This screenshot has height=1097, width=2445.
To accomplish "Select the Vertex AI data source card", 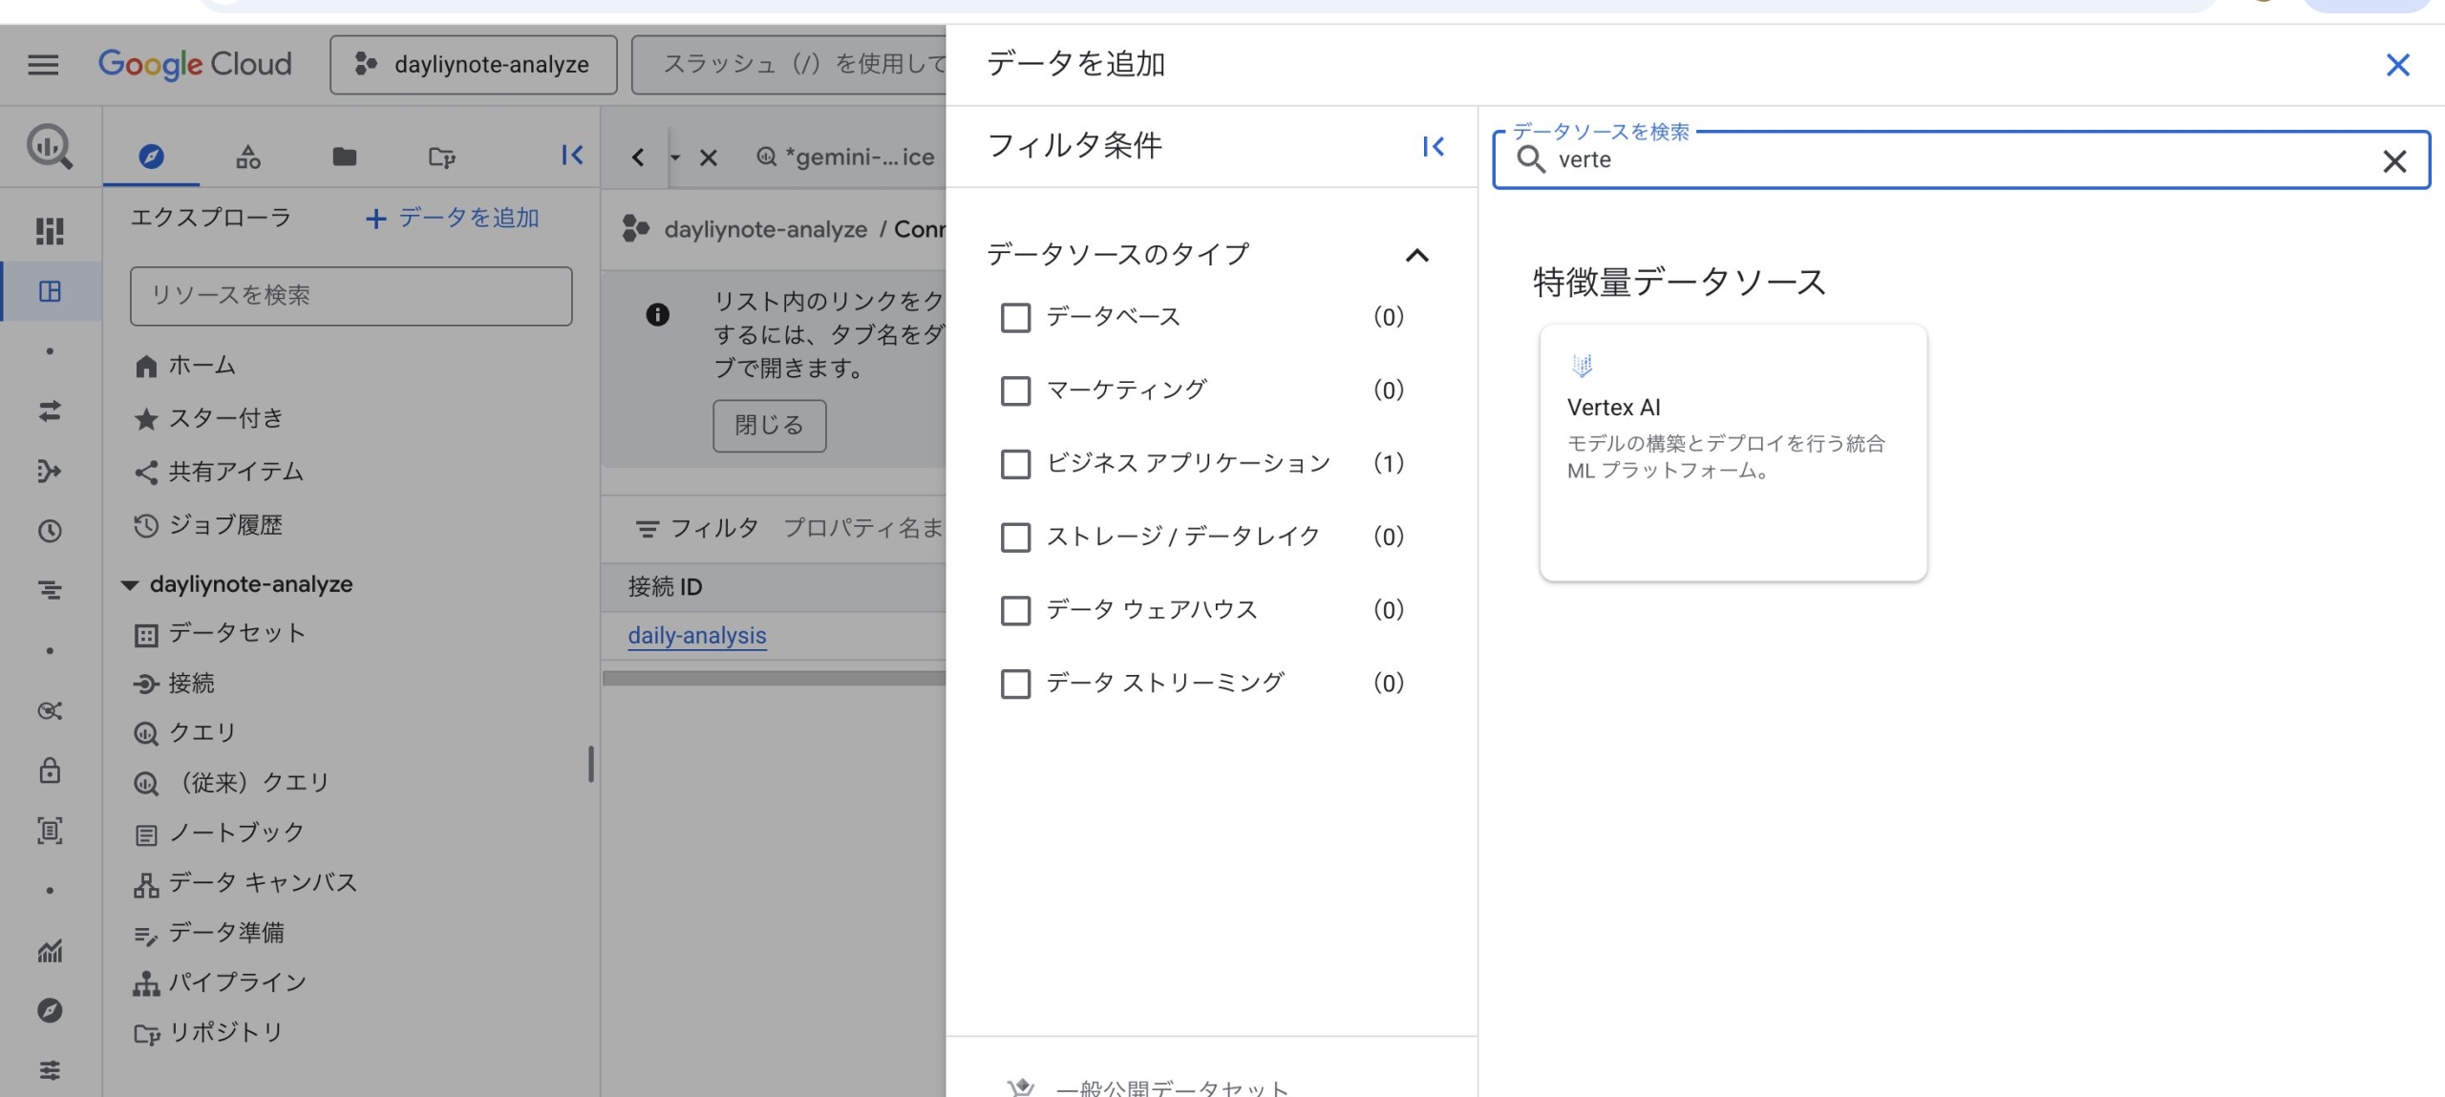I will pyautogui.click(x=1733, y=452).
